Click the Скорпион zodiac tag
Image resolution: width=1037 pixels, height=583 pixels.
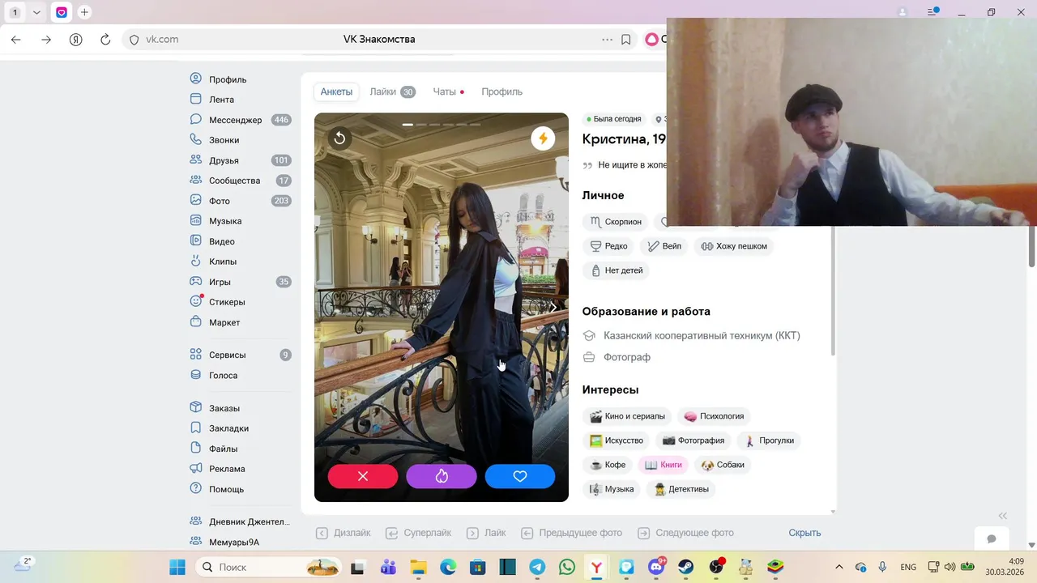[x=616, y=221]
